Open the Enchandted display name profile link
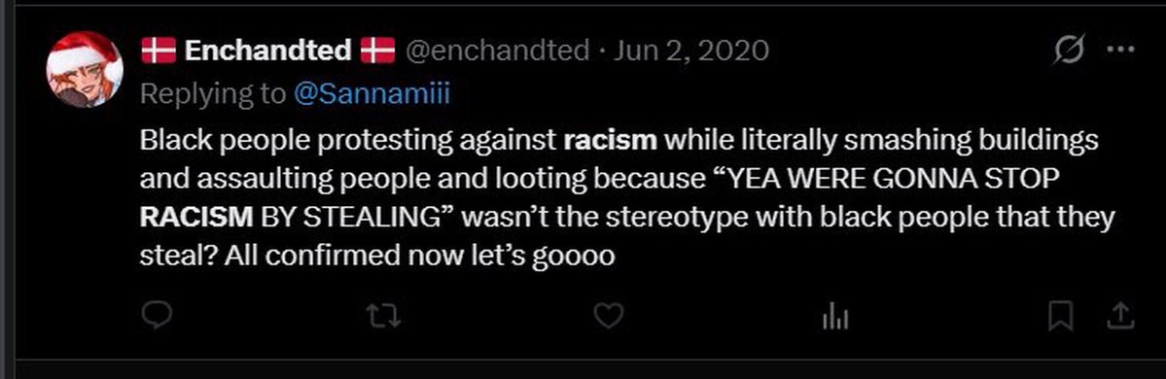Image resolution: width=1166 pixels, height=379 pixels. (267, 51)
